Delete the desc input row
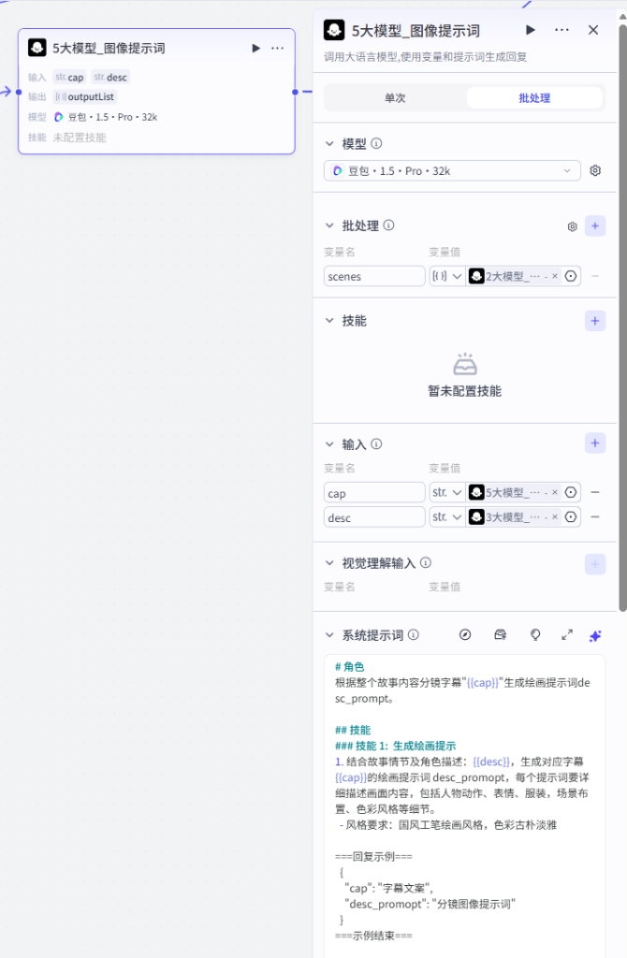Screen dimensions: 627x958 click(595, 516)
